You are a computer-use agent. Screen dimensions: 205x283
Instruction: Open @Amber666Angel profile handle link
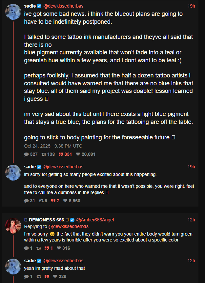pos(95,220)
